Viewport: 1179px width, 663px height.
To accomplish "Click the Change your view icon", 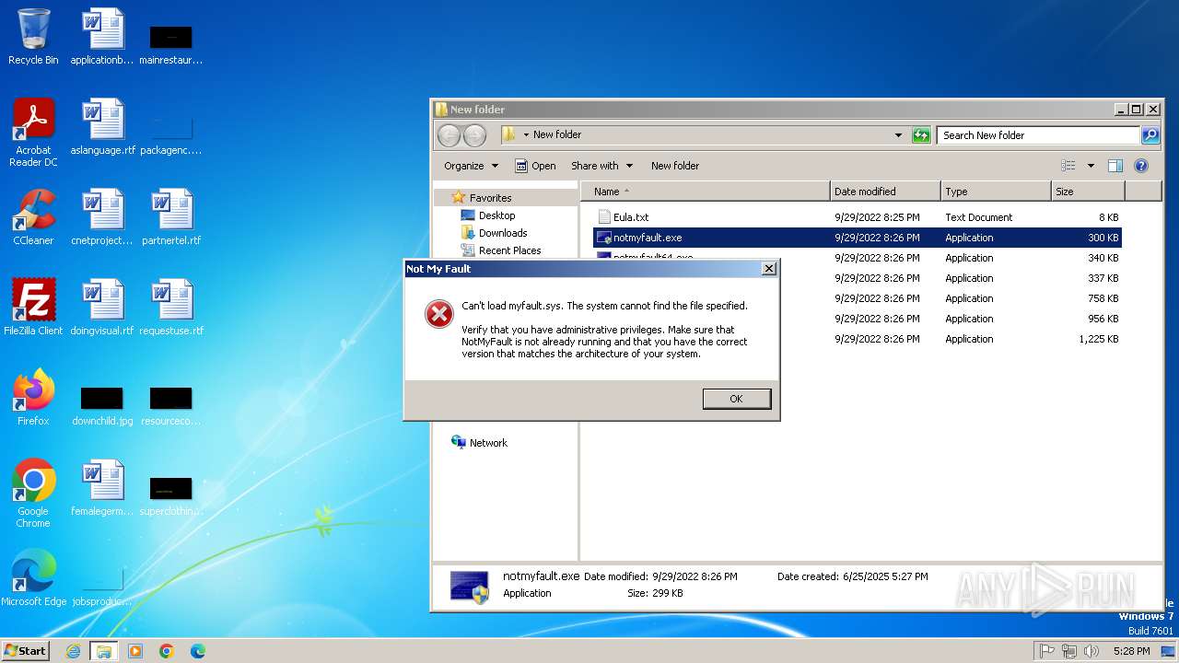I will (x=1068, y=166).
